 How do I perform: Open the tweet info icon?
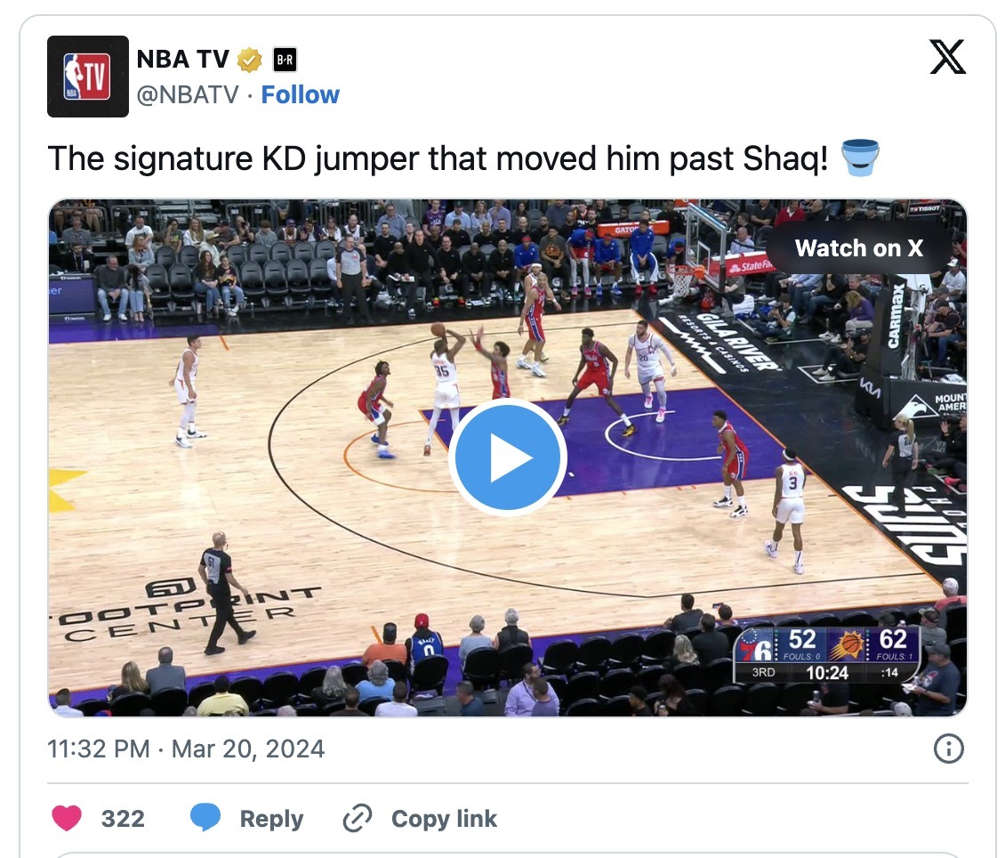949,749
